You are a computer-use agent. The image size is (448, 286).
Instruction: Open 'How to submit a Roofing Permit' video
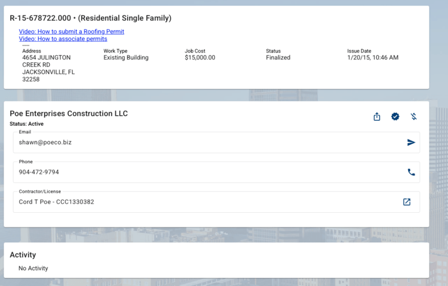point(71,32)
